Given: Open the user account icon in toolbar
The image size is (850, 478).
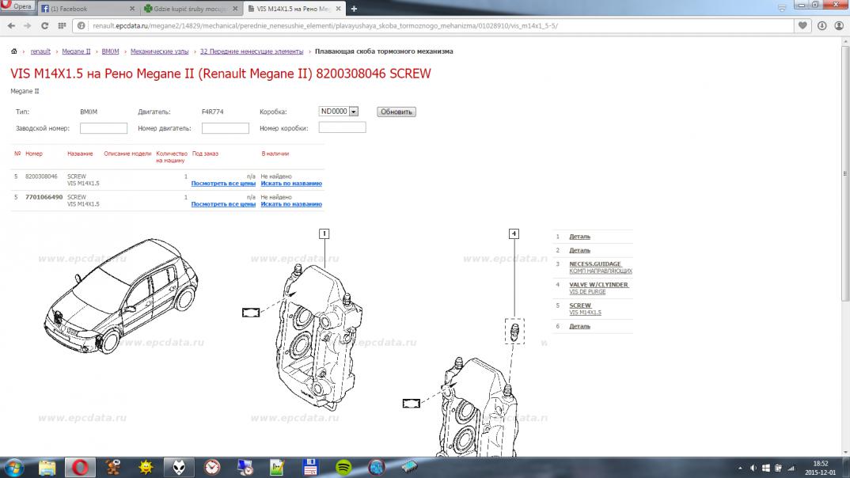Looking at the screenshot, I should (x=839, y=25).
